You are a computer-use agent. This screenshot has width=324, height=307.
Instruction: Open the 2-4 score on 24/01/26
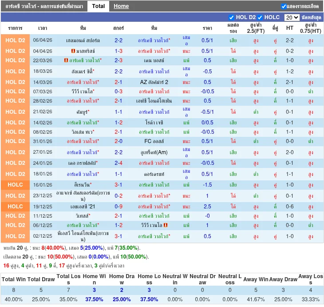119,163
